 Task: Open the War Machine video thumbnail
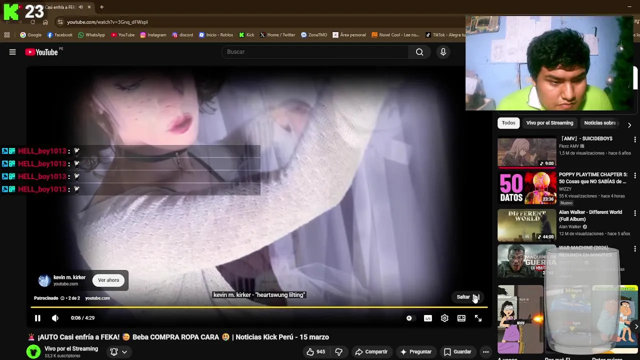(x=526, y=261)
